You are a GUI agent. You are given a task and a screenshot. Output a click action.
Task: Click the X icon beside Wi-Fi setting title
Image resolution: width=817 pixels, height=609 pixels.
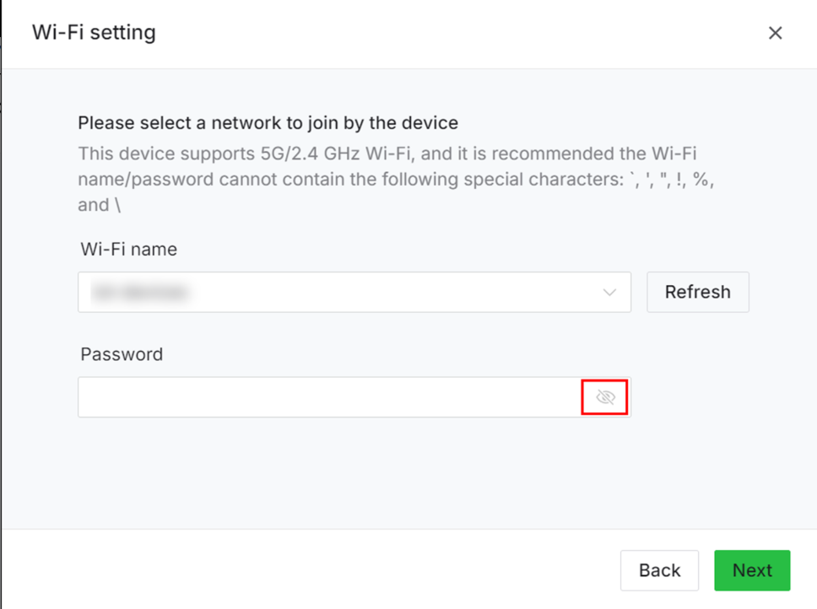776,33
